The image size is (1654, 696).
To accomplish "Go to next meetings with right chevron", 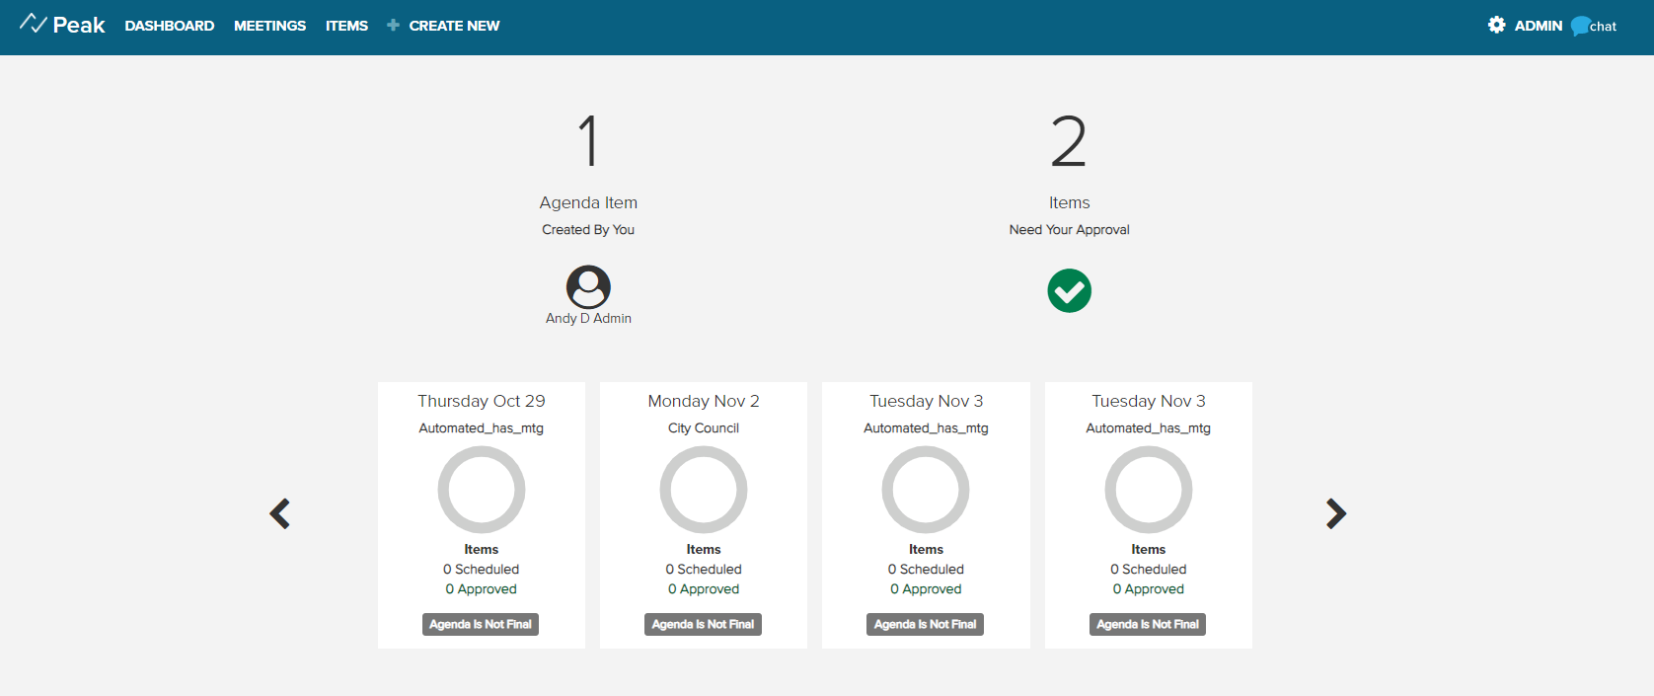I will point(1336,513).
